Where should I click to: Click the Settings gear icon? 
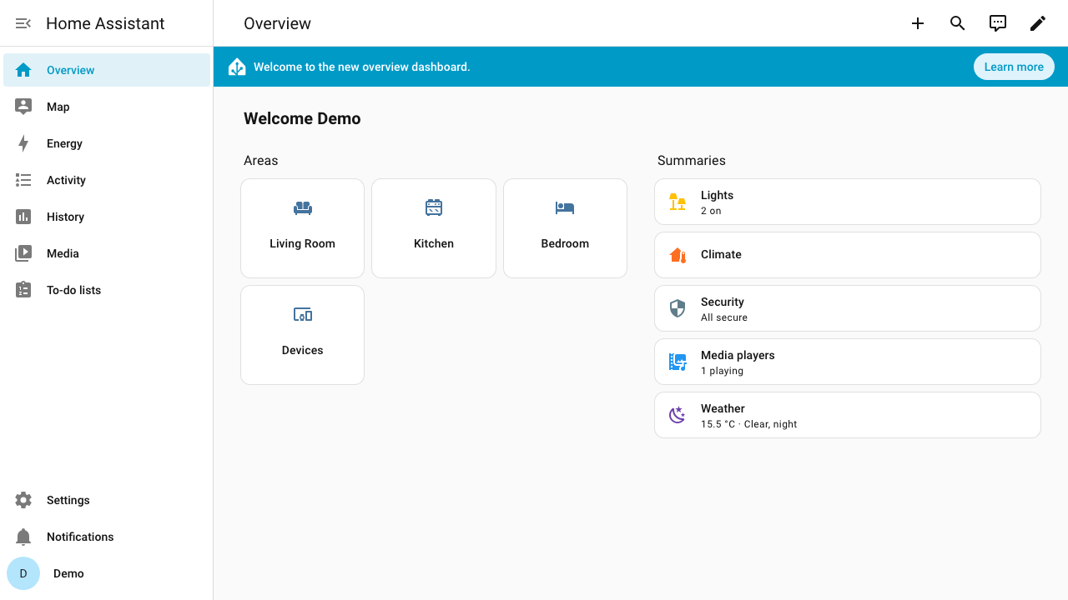[x=23, y=500]
